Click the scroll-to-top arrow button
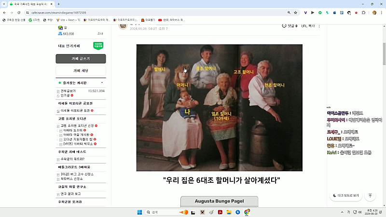The image size is (386, 217). coord(370,196)
